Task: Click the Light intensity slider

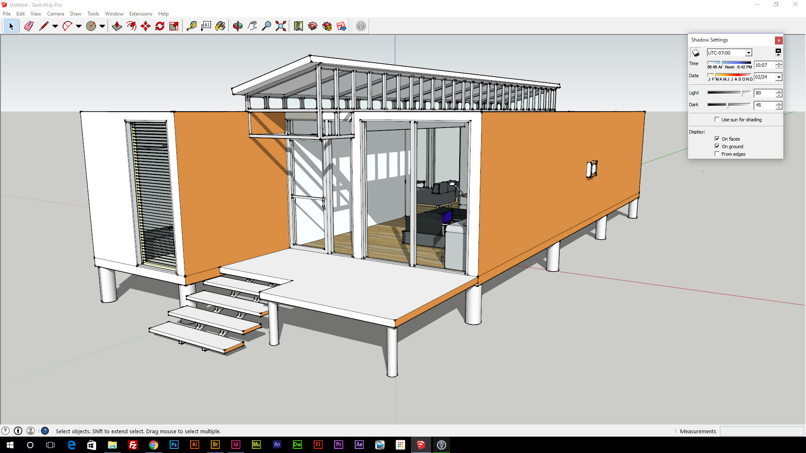Action: tap(729, 93)
